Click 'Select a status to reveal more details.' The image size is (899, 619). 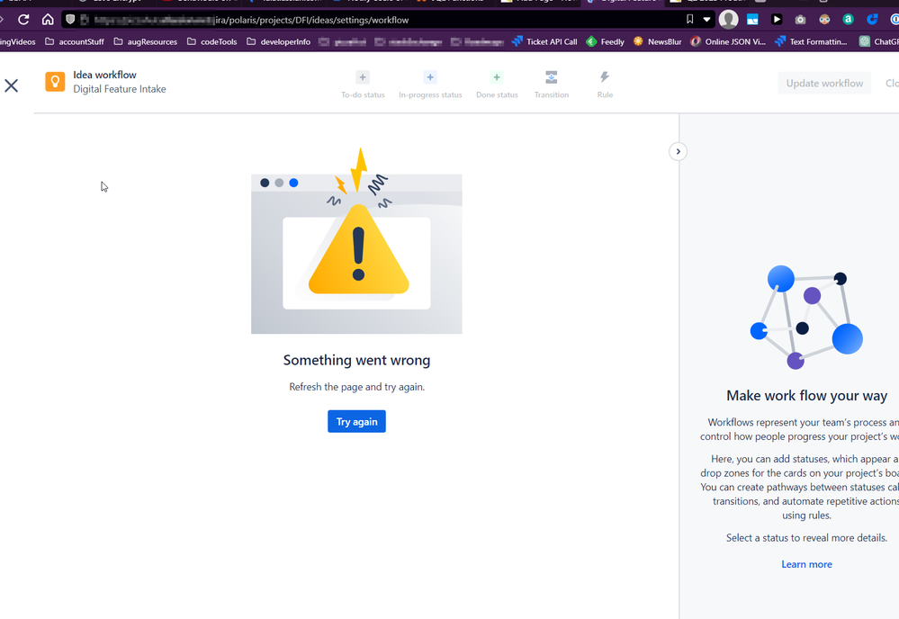(x=806, y=538)
